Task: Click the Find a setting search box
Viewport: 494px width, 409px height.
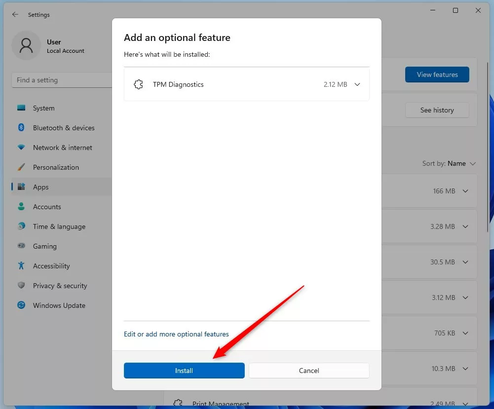Action: click(62, 80)
